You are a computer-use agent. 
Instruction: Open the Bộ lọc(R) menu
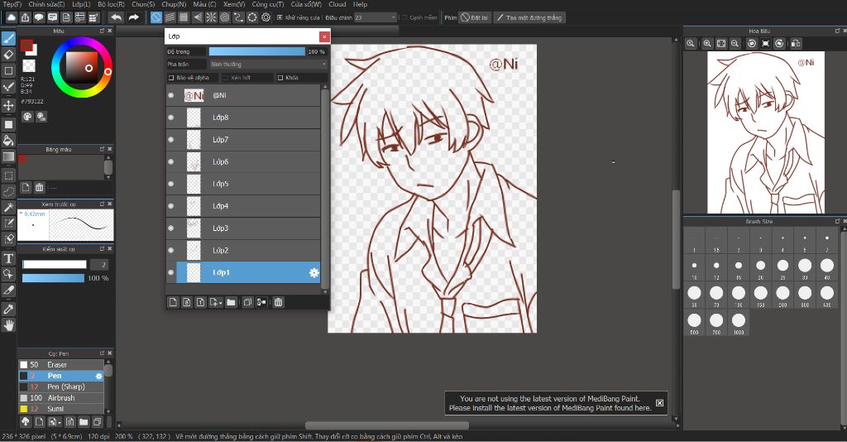(112, 4)
